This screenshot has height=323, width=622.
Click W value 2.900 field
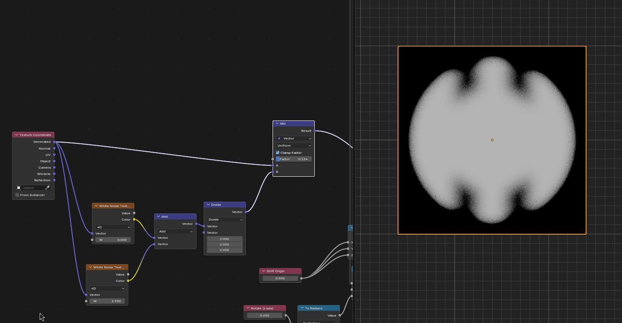(x=107, y=301)
